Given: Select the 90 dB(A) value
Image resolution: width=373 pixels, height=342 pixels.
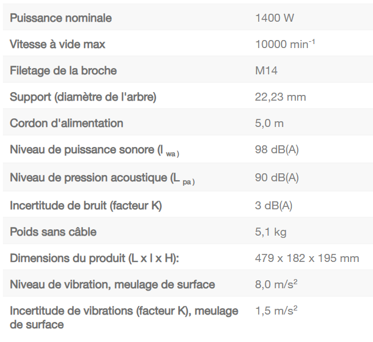Looking at the screenshot, I should [x=276, y=177].
